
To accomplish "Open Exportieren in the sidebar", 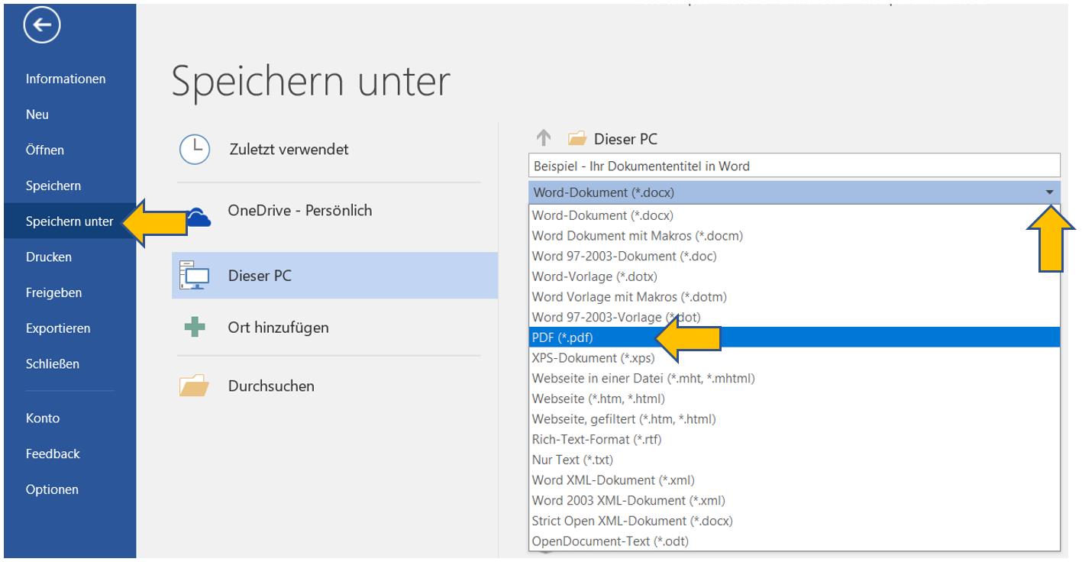I will [58, 328].
